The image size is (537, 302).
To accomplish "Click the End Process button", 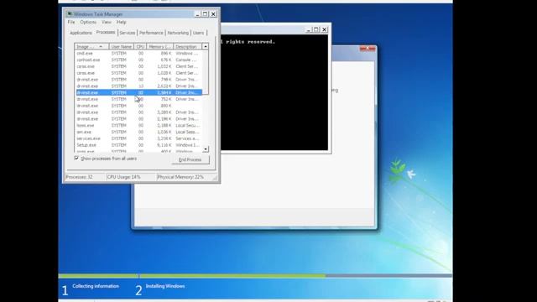I will [190, 159].
